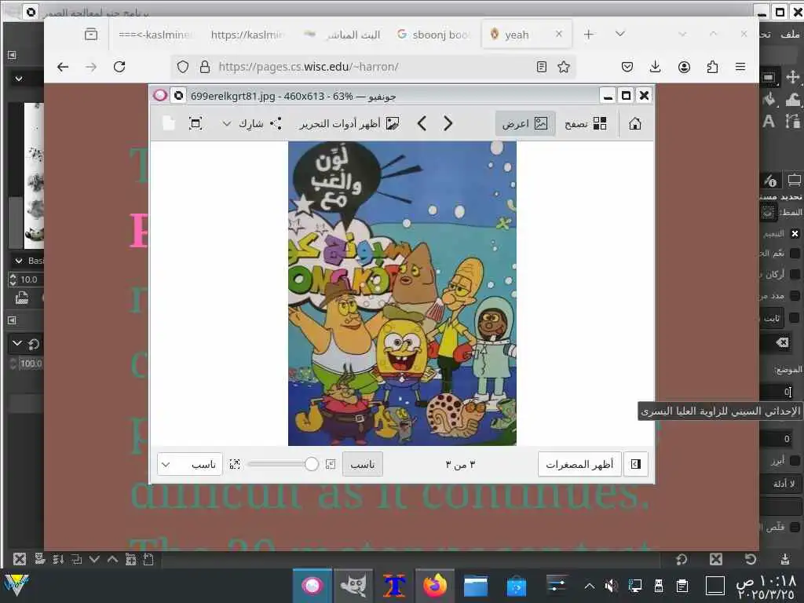The image size is (804, 603).
Task: Click GIMP spacing spinner showing 10.0
Action: click(26, 280)
